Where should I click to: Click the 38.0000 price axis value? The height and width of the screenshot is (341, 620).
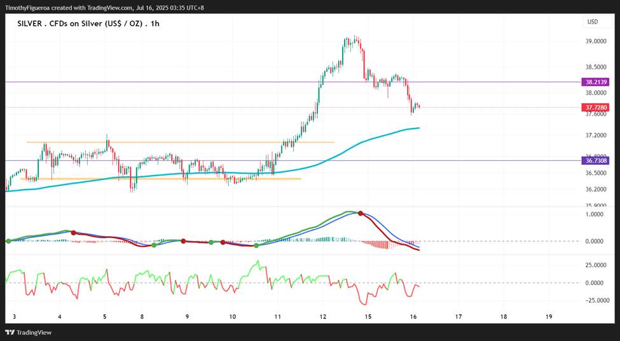[595, 93]
